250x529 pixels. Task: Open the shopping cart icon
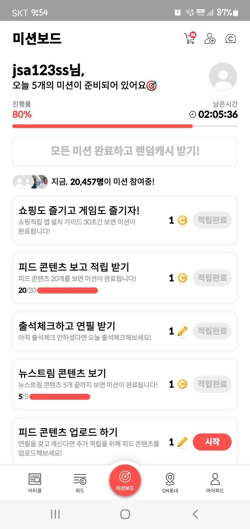pos(190,38)
